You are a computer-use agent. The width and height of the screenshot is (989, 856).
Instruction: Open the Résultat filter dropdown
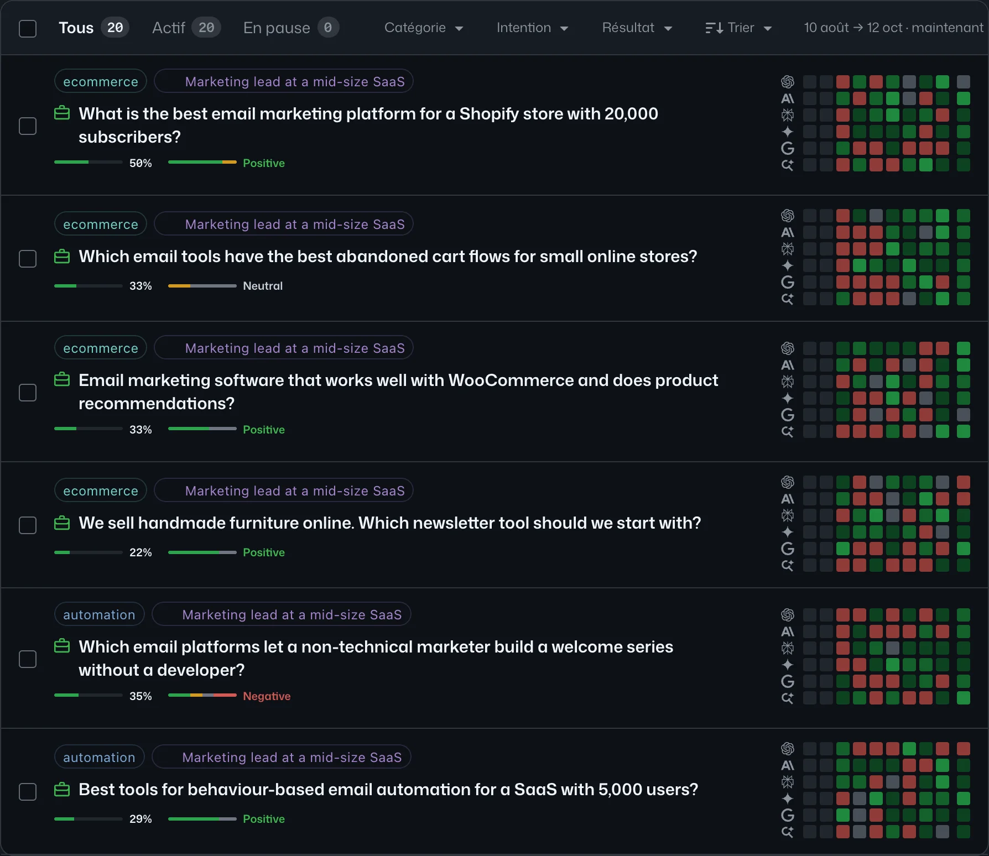point(637,28)
